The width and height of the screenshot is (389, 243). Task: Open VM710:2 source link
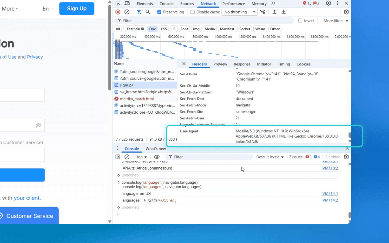point(330,168)
